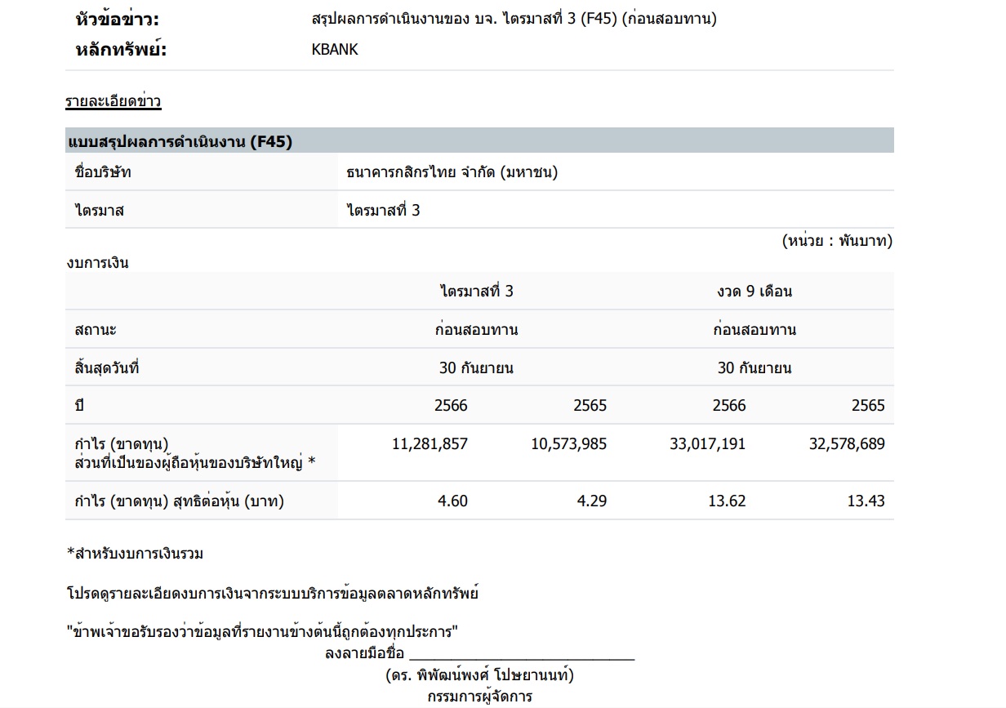Image resolution: width=1006 pixels, height=708 pixels.
Task: Click year 2566 in the 9-month column
Action: 729,406
